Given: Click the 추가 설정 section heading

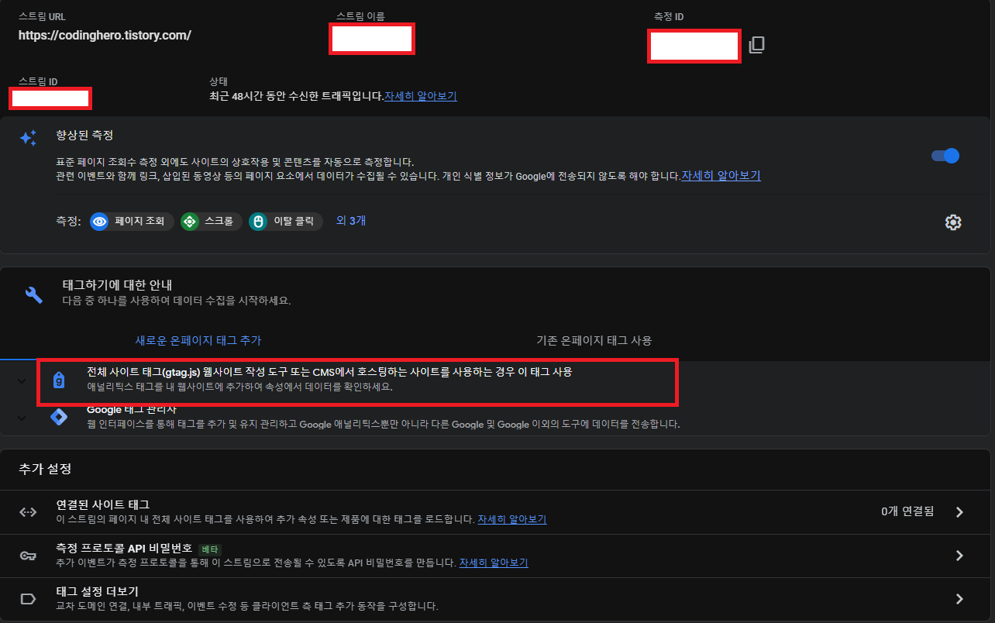Looking at the screenshot, I should pos(45,469).
